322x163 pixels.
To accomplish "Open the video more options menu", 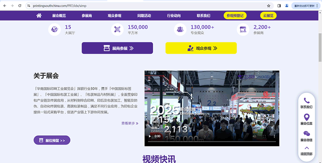I will [275, 136].
